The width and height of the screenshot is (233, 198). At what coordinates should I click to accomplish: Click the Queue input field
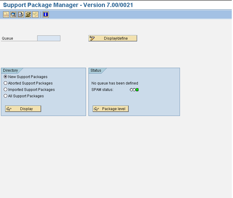click(49, 38)
